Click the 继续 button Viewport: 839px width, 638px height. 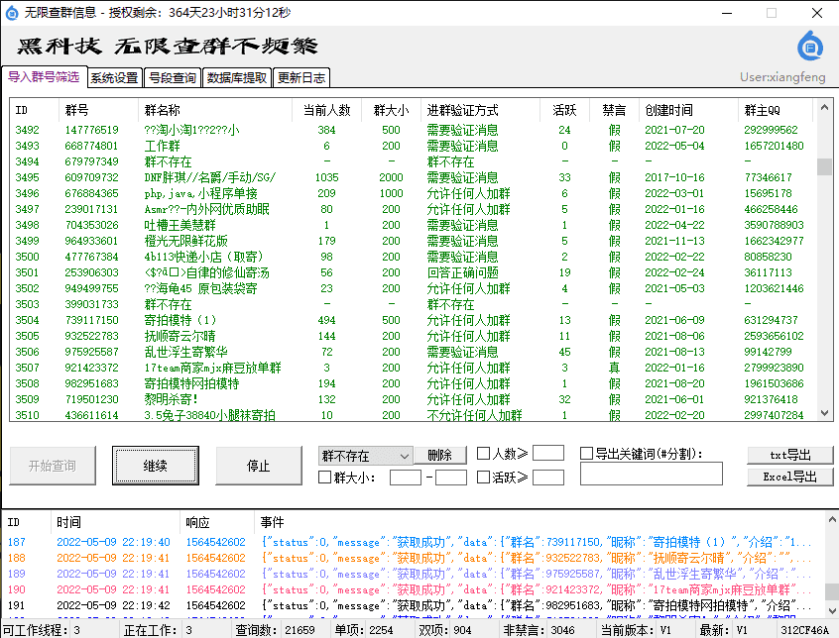[156, 466]
